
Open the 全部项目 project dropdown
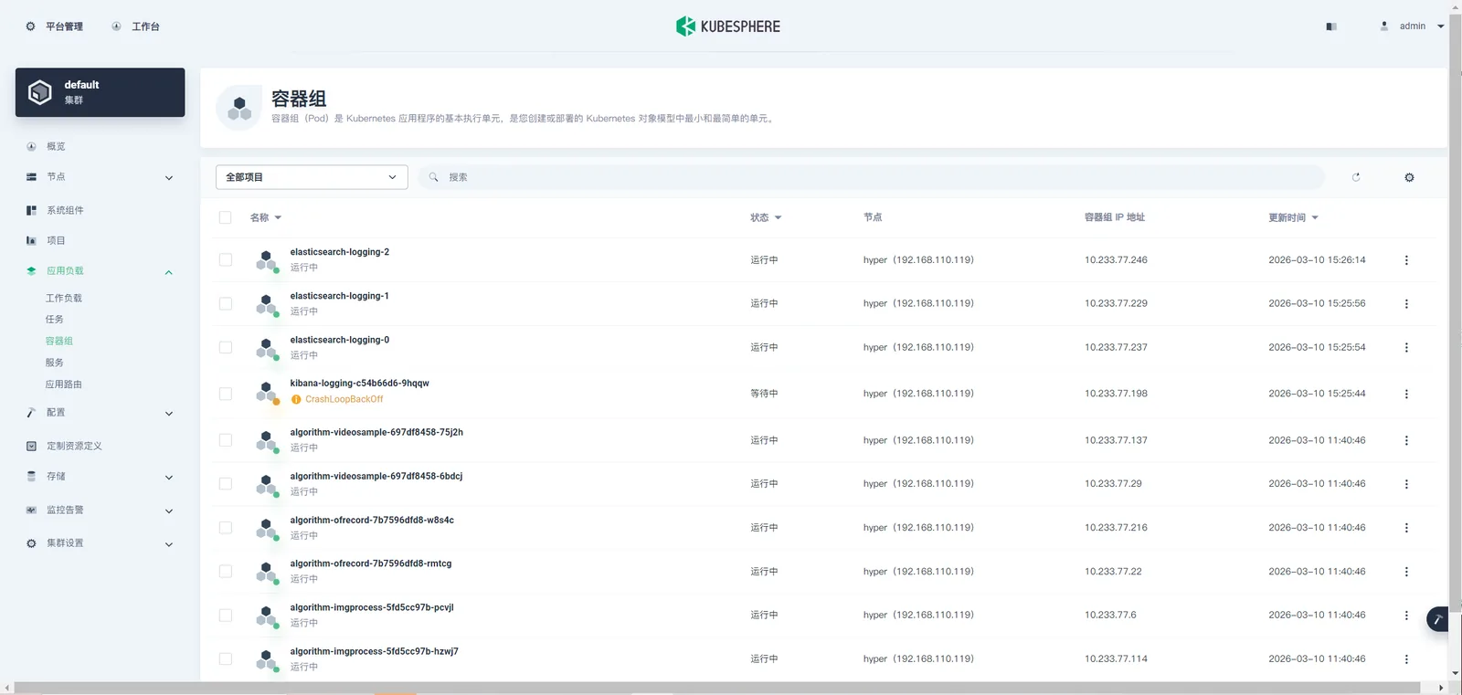pos(312,177)
